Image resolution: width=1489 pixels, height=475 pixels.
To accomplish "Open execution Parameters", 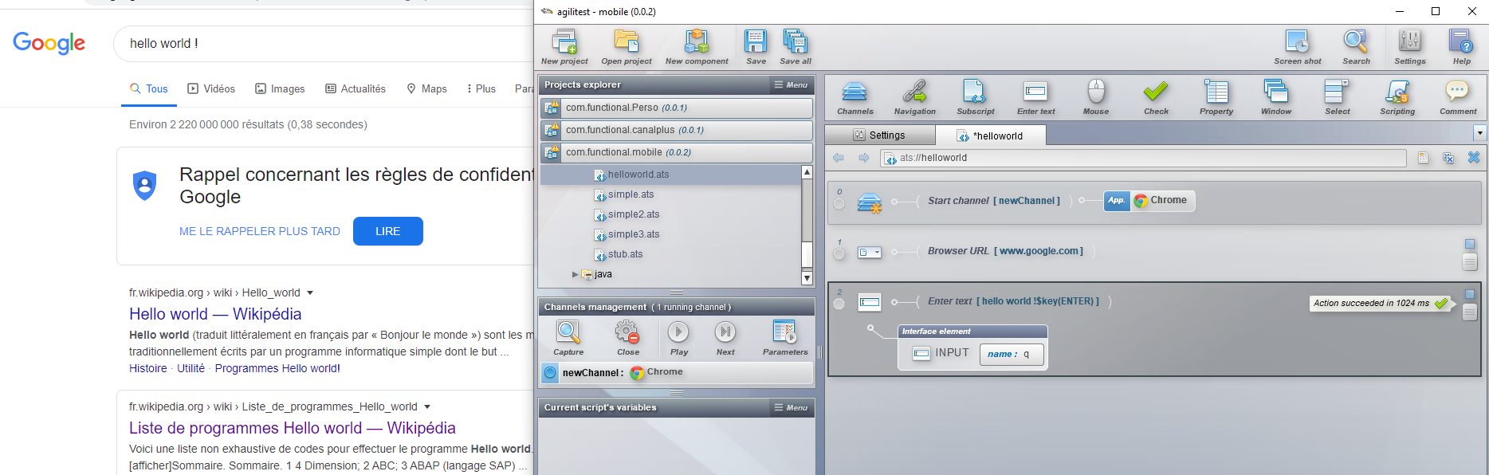I will coord(785,338).
